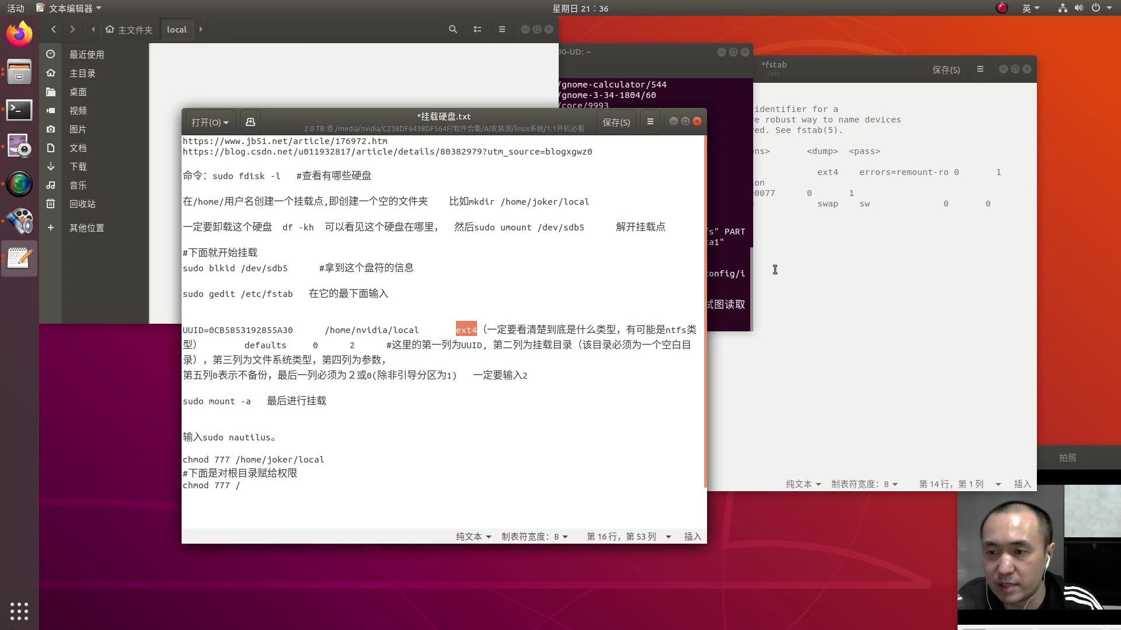Open 活动 activities overview
This screenshot has width=1121, height=630.
16,8
